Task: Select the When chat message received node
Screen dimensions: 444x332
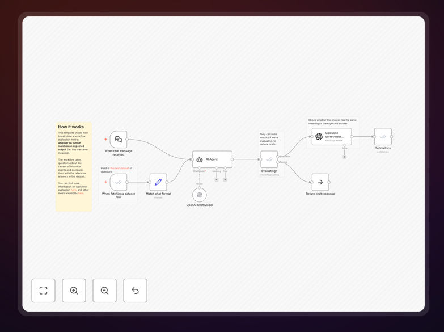Action: coord(119,139)
